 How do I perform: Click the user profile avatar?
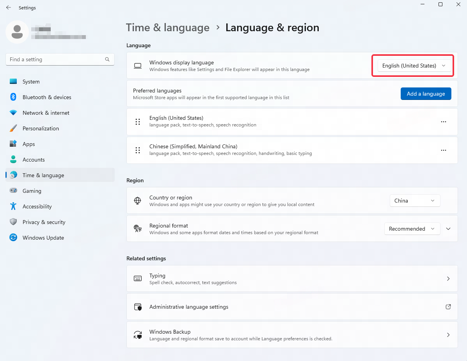(17, 32)
